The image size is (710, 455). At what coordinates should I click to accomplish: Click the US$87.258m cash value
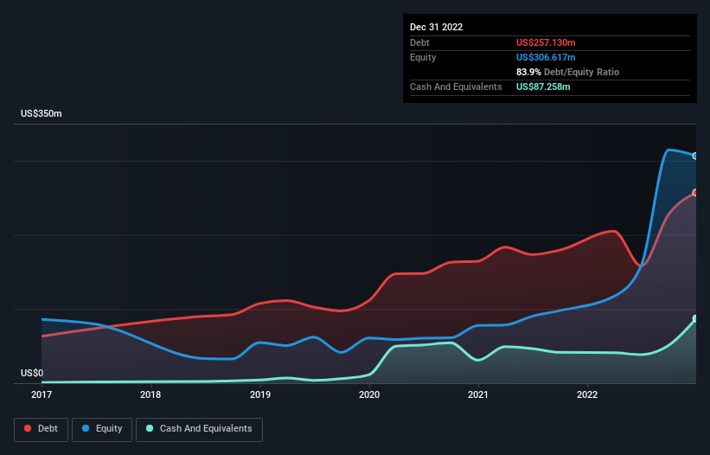click(x=543, y=87)
